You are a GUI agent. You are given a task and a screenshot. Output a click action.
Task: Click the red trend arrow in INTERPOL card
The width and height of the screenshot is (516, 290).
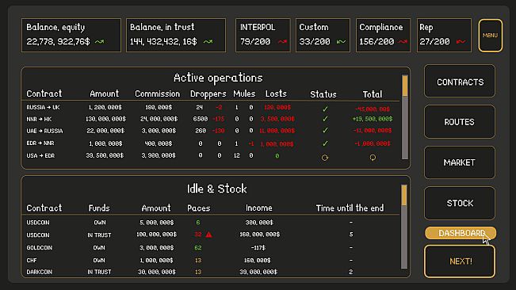282,41
